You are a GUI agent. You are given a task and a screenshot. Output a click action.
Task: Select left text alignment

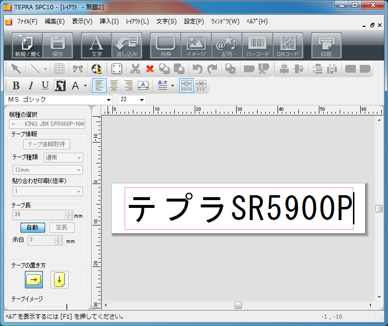pos(99,85)
